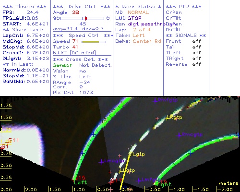
Task: Click the Reverse signal off status
Action: [196, 64]
